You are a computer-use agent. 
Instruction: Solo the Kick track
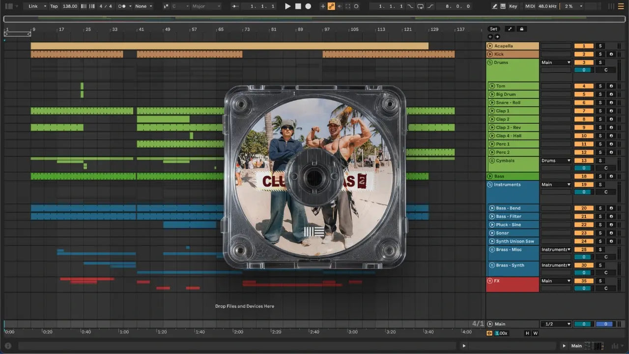(x=600, y=54)
